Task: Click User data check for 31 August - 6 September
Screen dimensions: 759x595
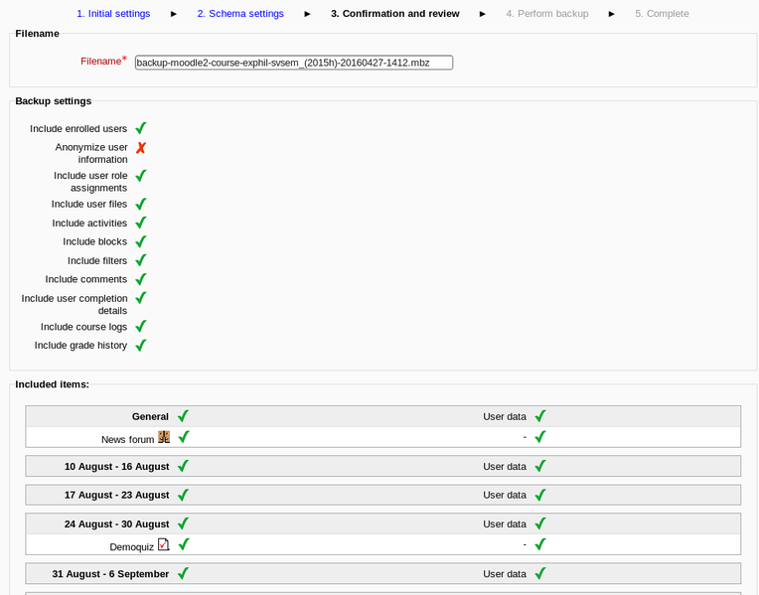Action: 540,574
